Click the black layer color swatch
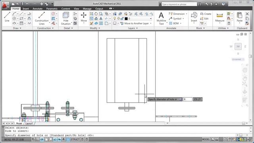Viewport: 254px width, 143px height. click(x=126, y=19)
